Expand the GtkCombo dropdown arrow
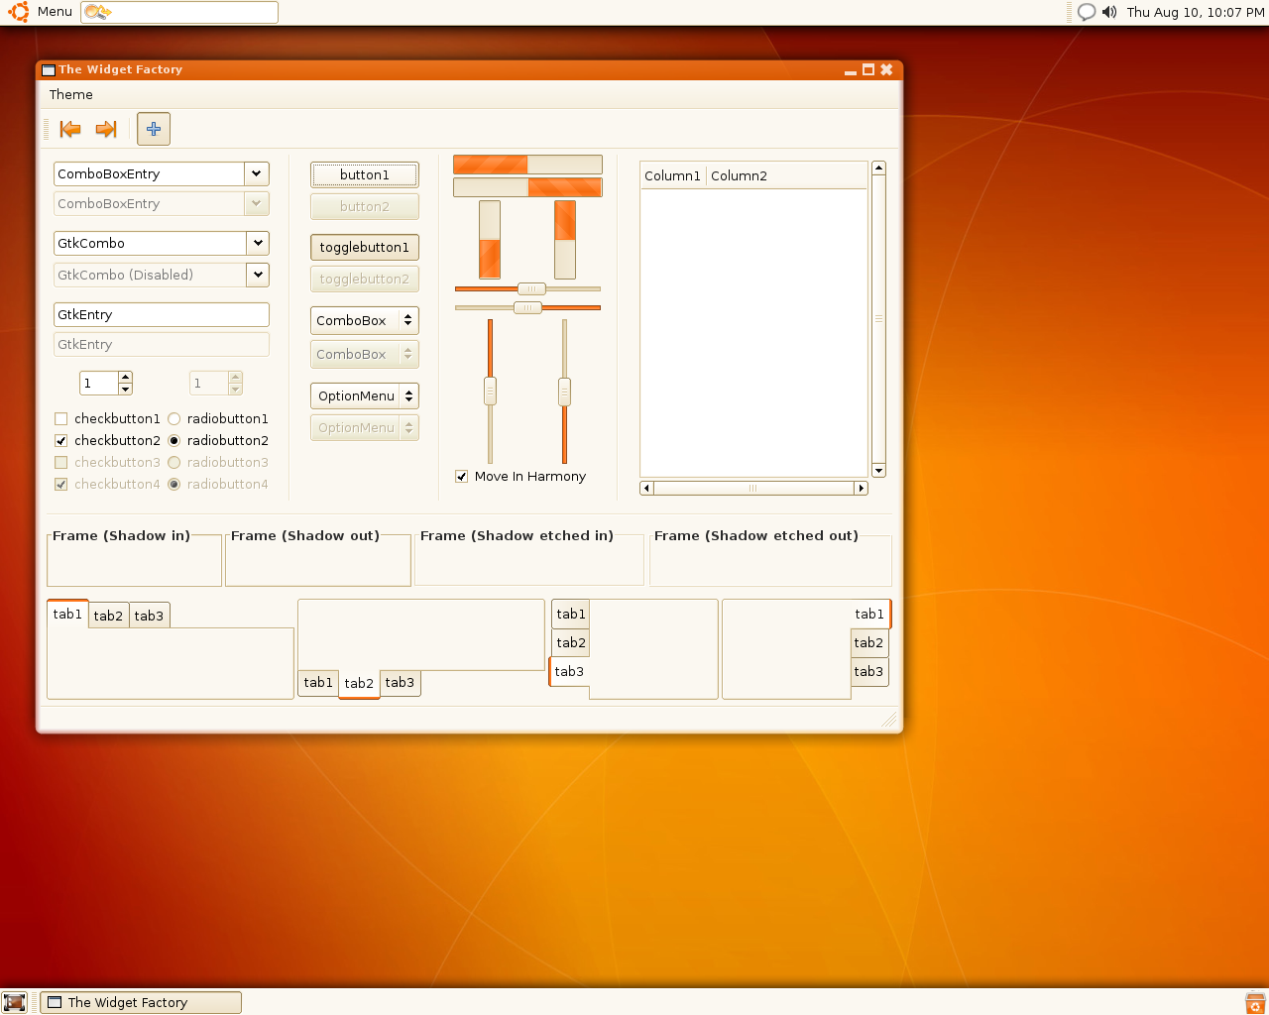 (x=258, y=243)
